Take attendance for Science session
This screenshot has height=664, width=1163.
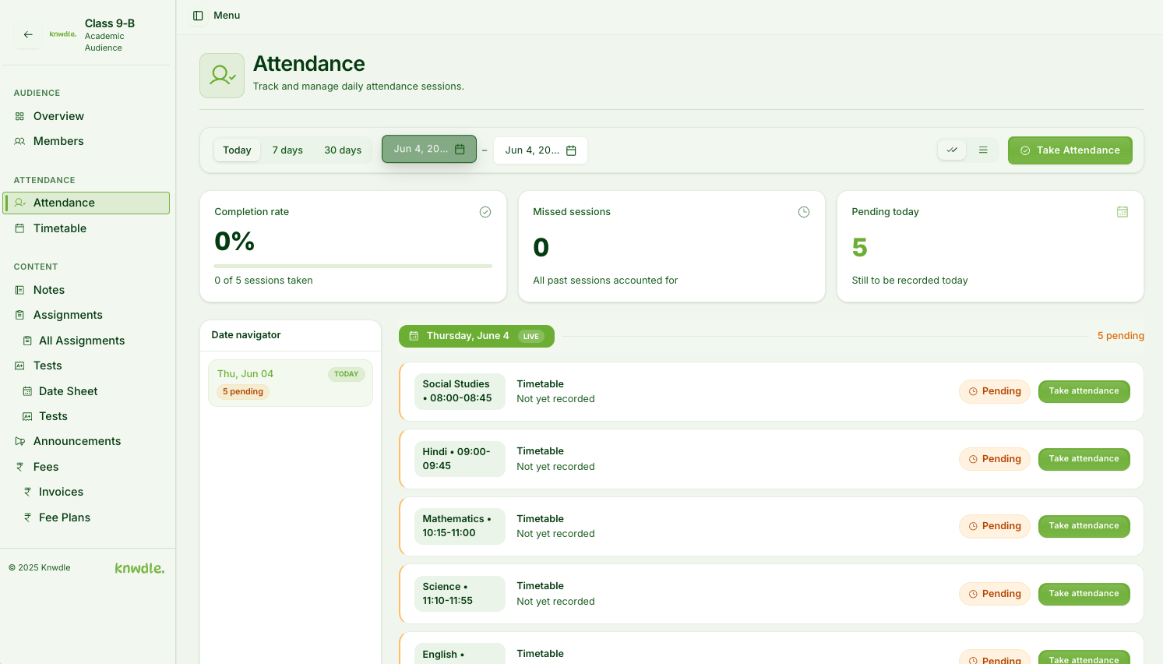(x=1084, y=594)
